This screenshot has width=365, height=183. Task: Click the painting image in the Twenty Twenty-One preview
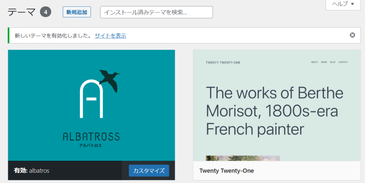(x=242, y=158)
